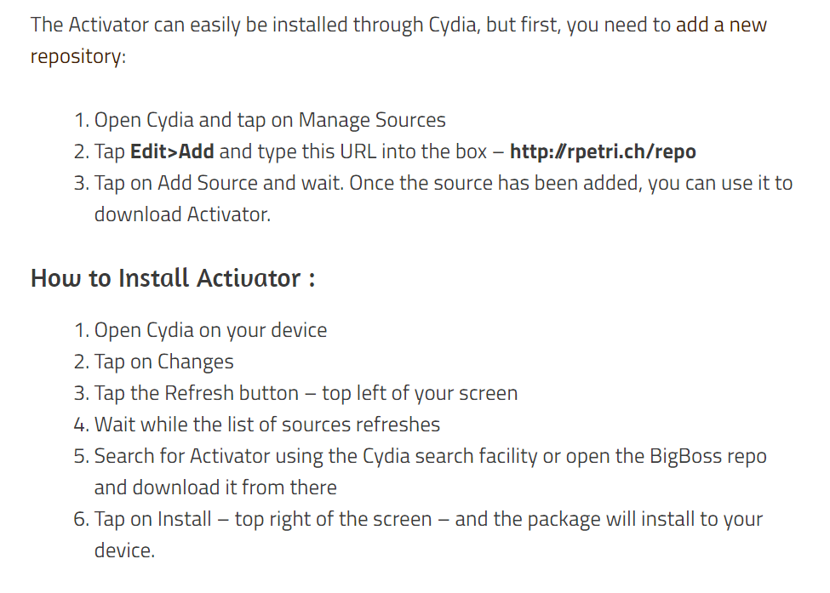830x593 pixels.
Task: Click the bold Edit>Add text
Action: (172, 151)
